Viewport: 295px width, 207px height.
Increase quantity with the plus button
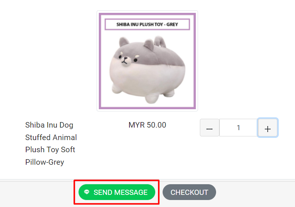point(268,128)
